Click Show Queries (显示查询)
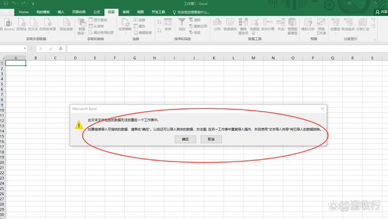This screenshot has height=219, width=388. (98, 20)
